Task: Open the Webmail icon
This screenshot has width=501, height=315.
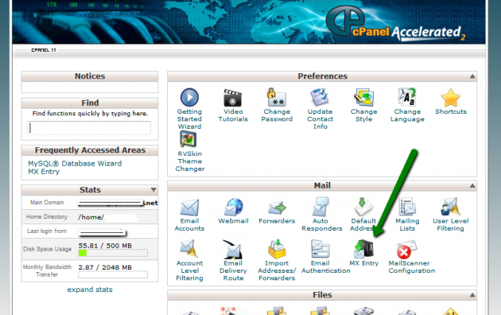Action: (233, 207)
